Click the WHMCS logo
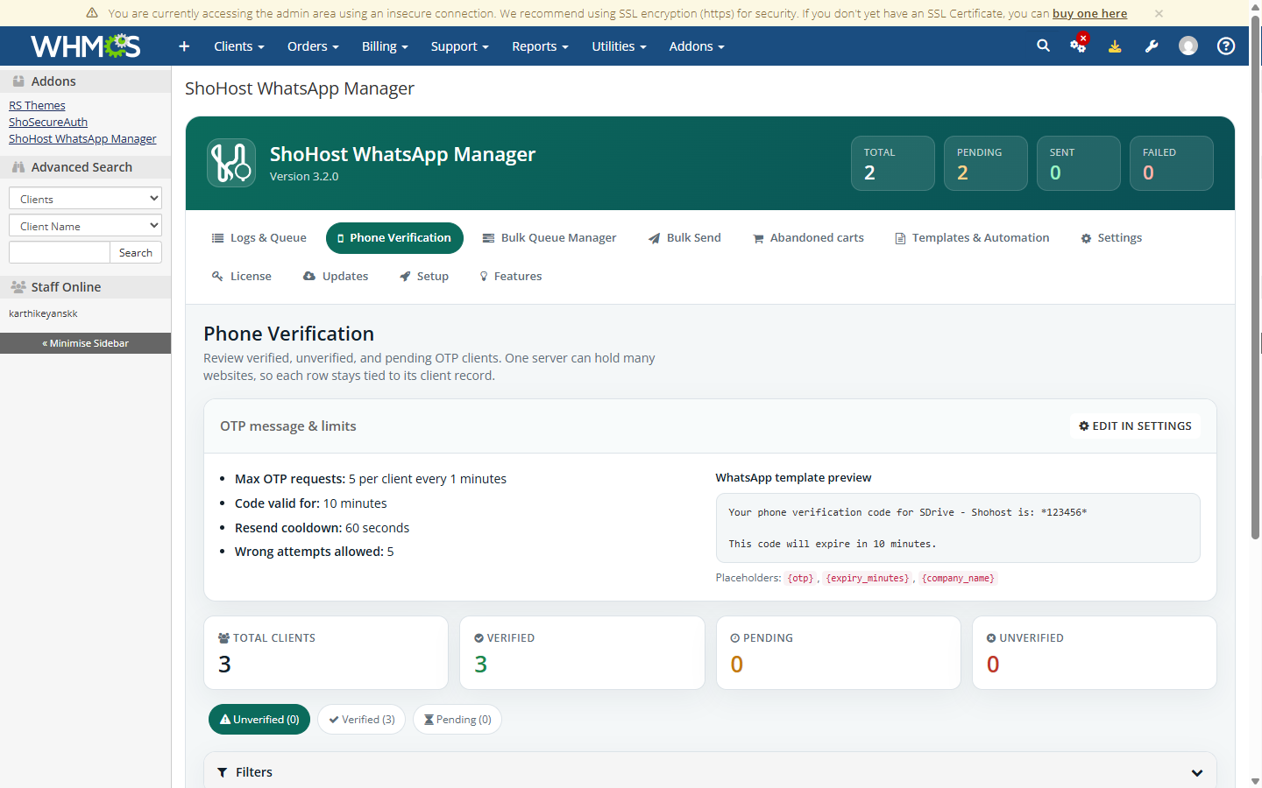Image resolution: width=1262 pixels, height=788 pixels. pos(85,46)
